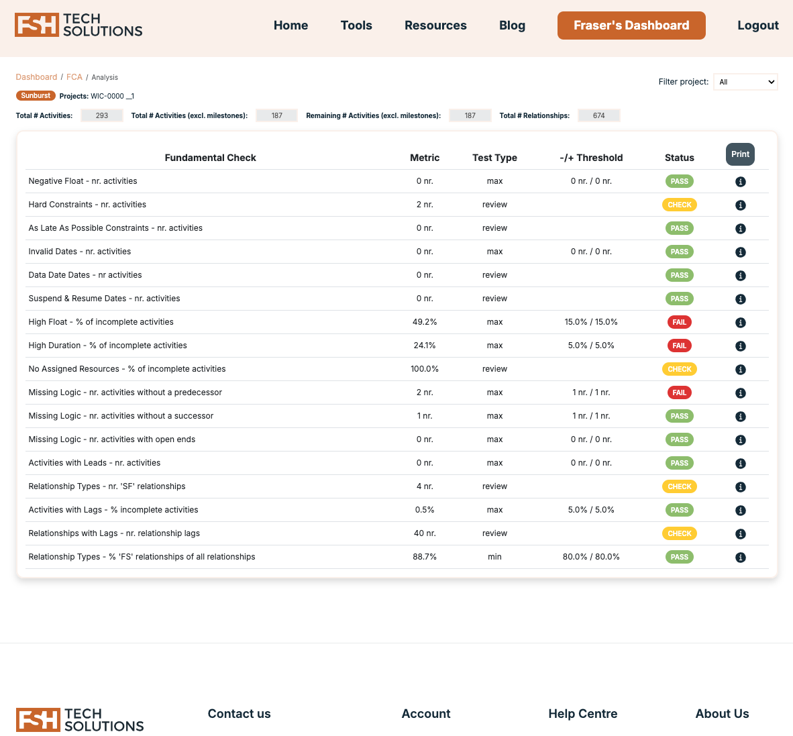This screenshot has height=736, width=793.
Task: Open the Filter project dropdown
Action: coord(745,82)
